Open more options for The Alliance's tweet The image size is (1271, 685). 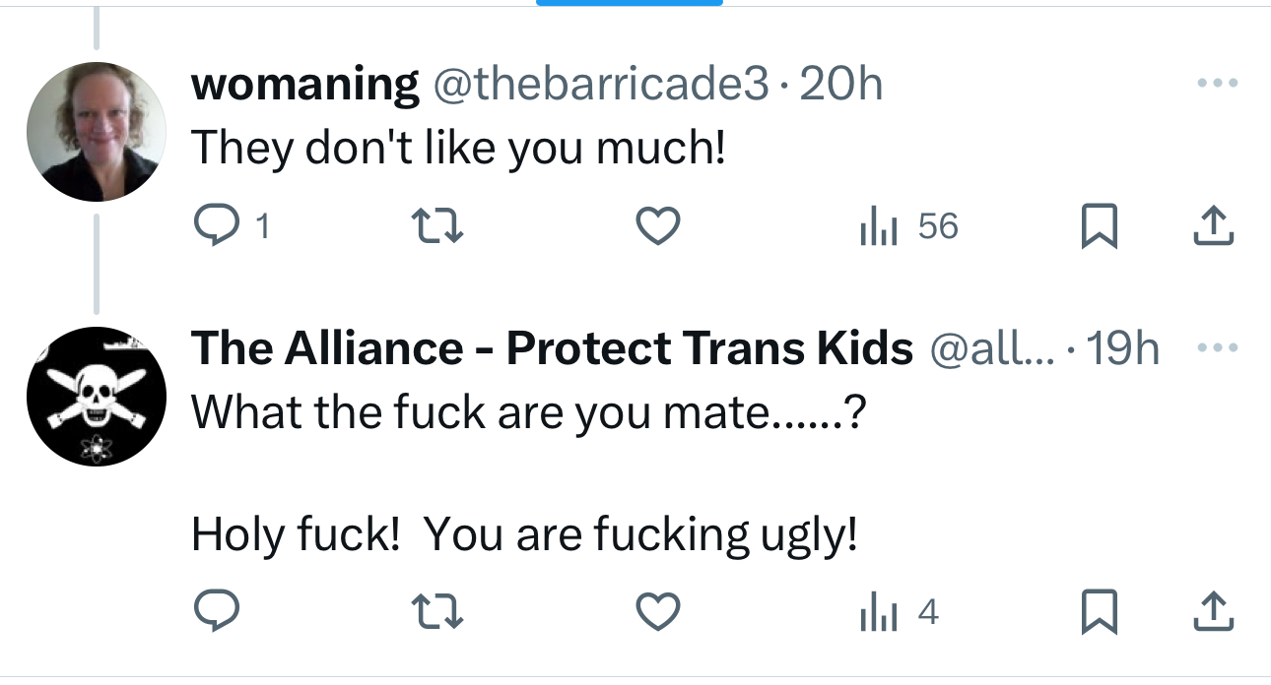(x=1216, y=348)
